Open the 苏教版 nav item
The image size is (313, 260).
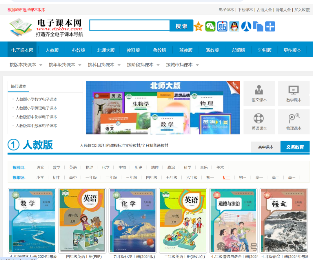pos(79,50)
